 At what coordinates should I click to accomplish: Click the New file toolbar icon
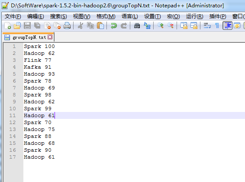coord(7,26)
